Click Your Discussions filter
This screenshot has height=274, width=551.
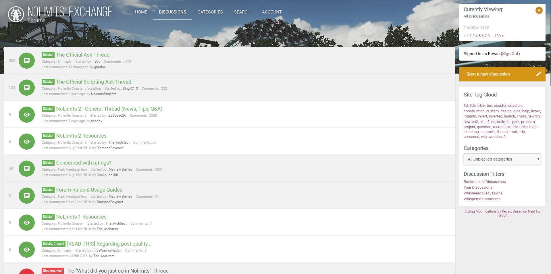(478, 188)
